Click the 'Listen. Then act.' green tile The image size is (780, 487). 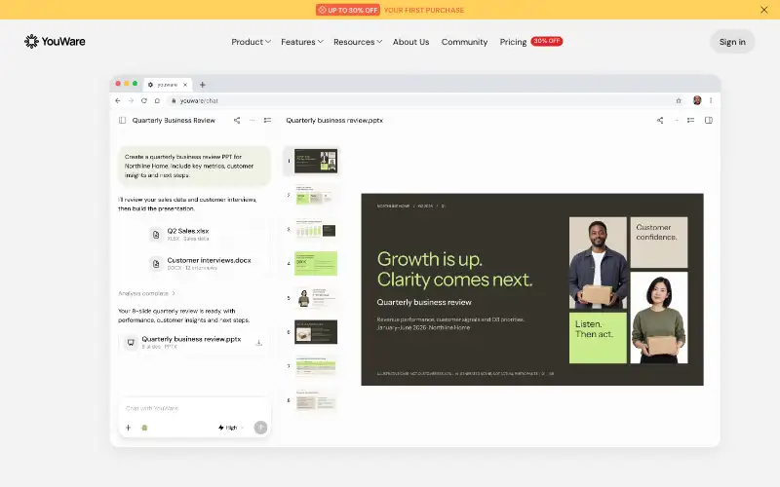pyautogui.click(x=598, y=338)
